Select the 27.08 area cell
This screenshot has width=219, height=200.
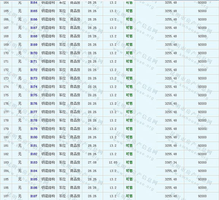[92, 162]
